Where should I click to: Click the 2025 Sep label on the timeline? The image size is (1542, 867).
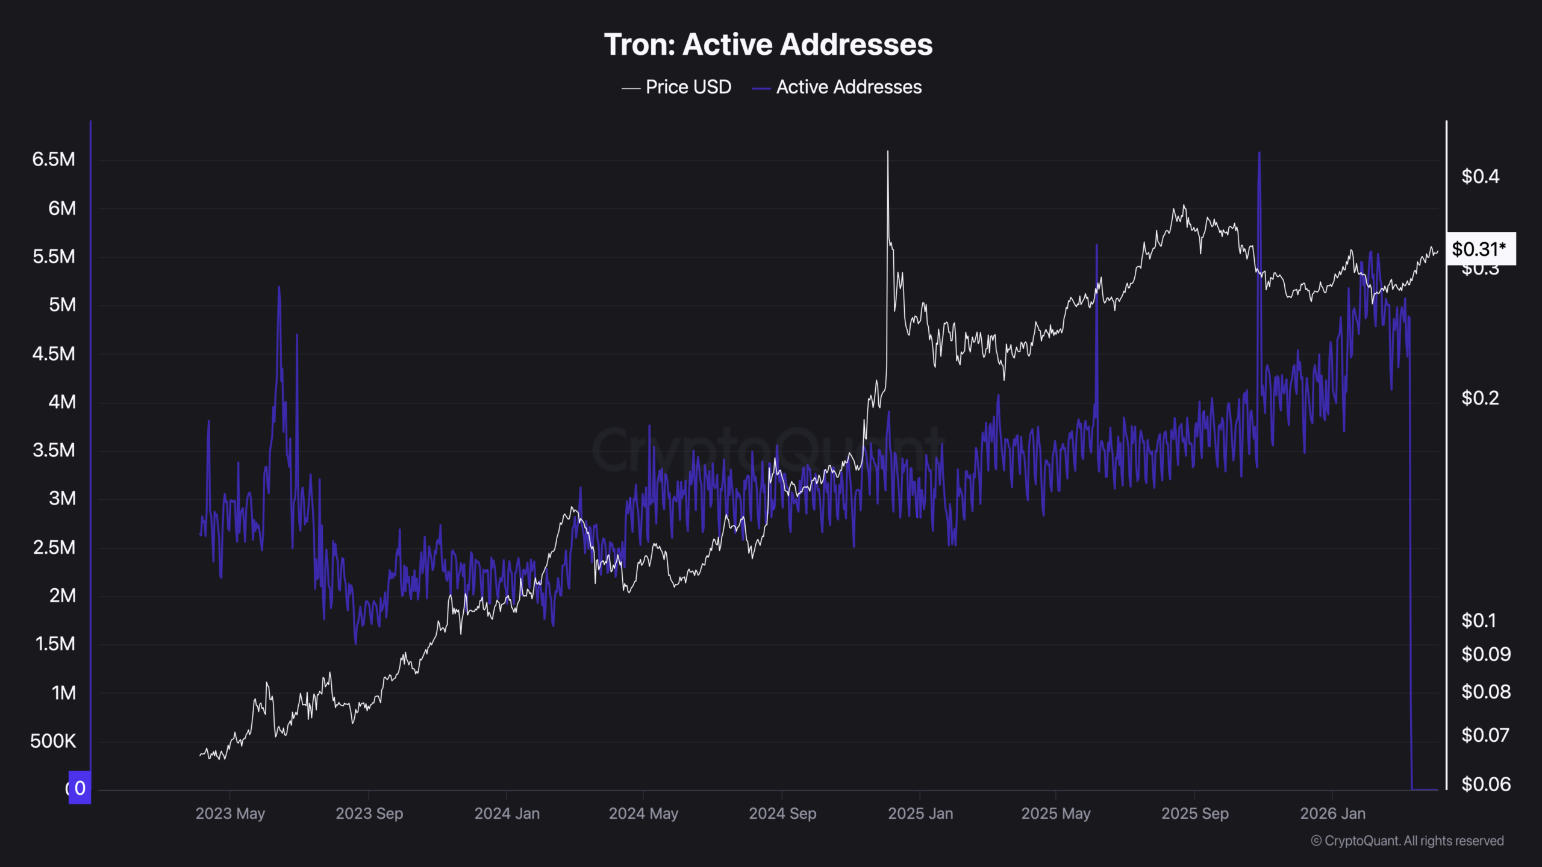(x=1196, y=813)
